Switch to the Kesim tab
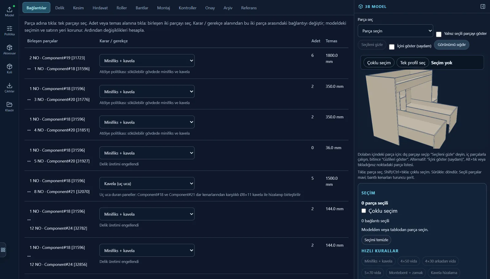This screenshot has height=279, width=490. tap(78, 8)
